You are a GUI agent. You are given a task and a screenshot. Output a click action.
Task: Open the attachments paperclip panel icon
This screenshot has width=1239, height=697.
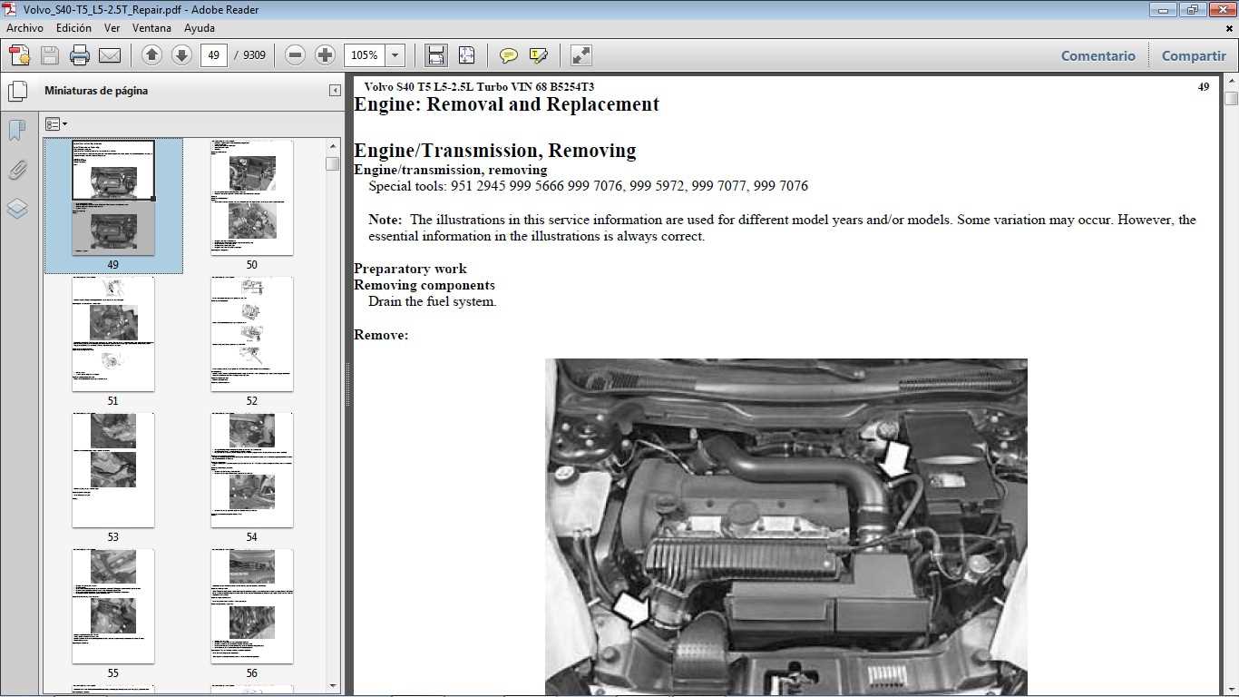tap(17, 170)
